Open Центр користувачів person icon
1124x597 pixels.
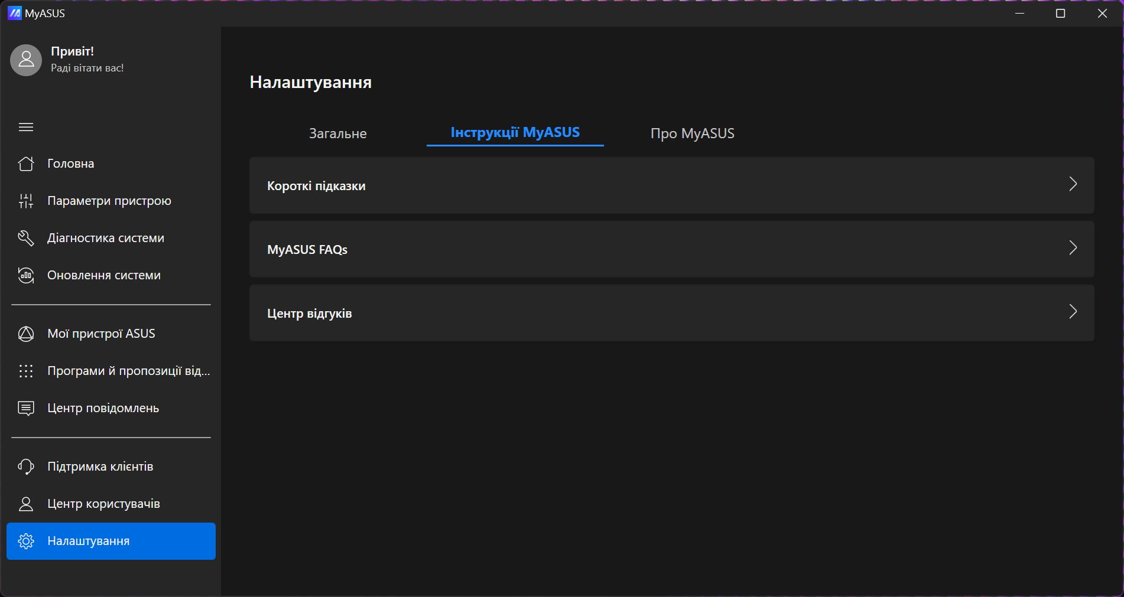[26, 504]
